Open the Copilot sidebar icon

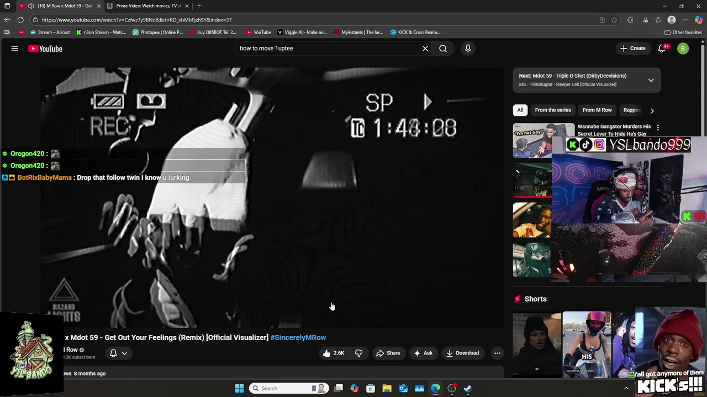pyautogui.click(x=699, y=20)
